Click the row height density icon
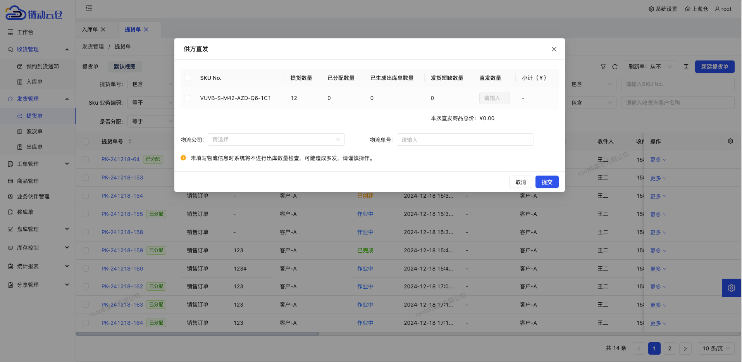Image resolution: width=742 pixels, height=362 pixels. point(686,67)
